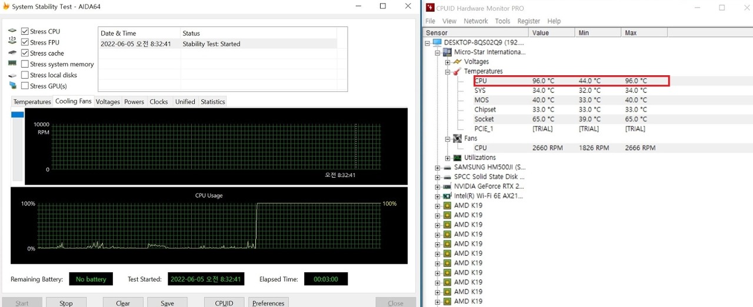Switch to the Voltages tab in AIDA64
Viewport: 753px width, 307px height.
108,102
